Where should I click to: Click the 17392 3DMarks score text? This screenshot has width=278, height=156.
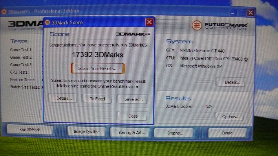(x=98, y=55)
